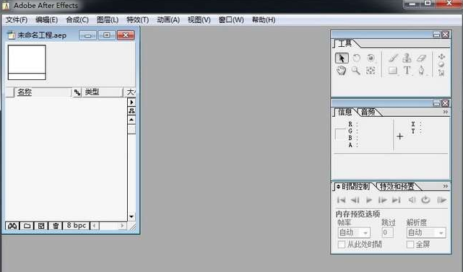Create a new folder in project window
This screenshot has height=272, width=463.
click(27, 226)
